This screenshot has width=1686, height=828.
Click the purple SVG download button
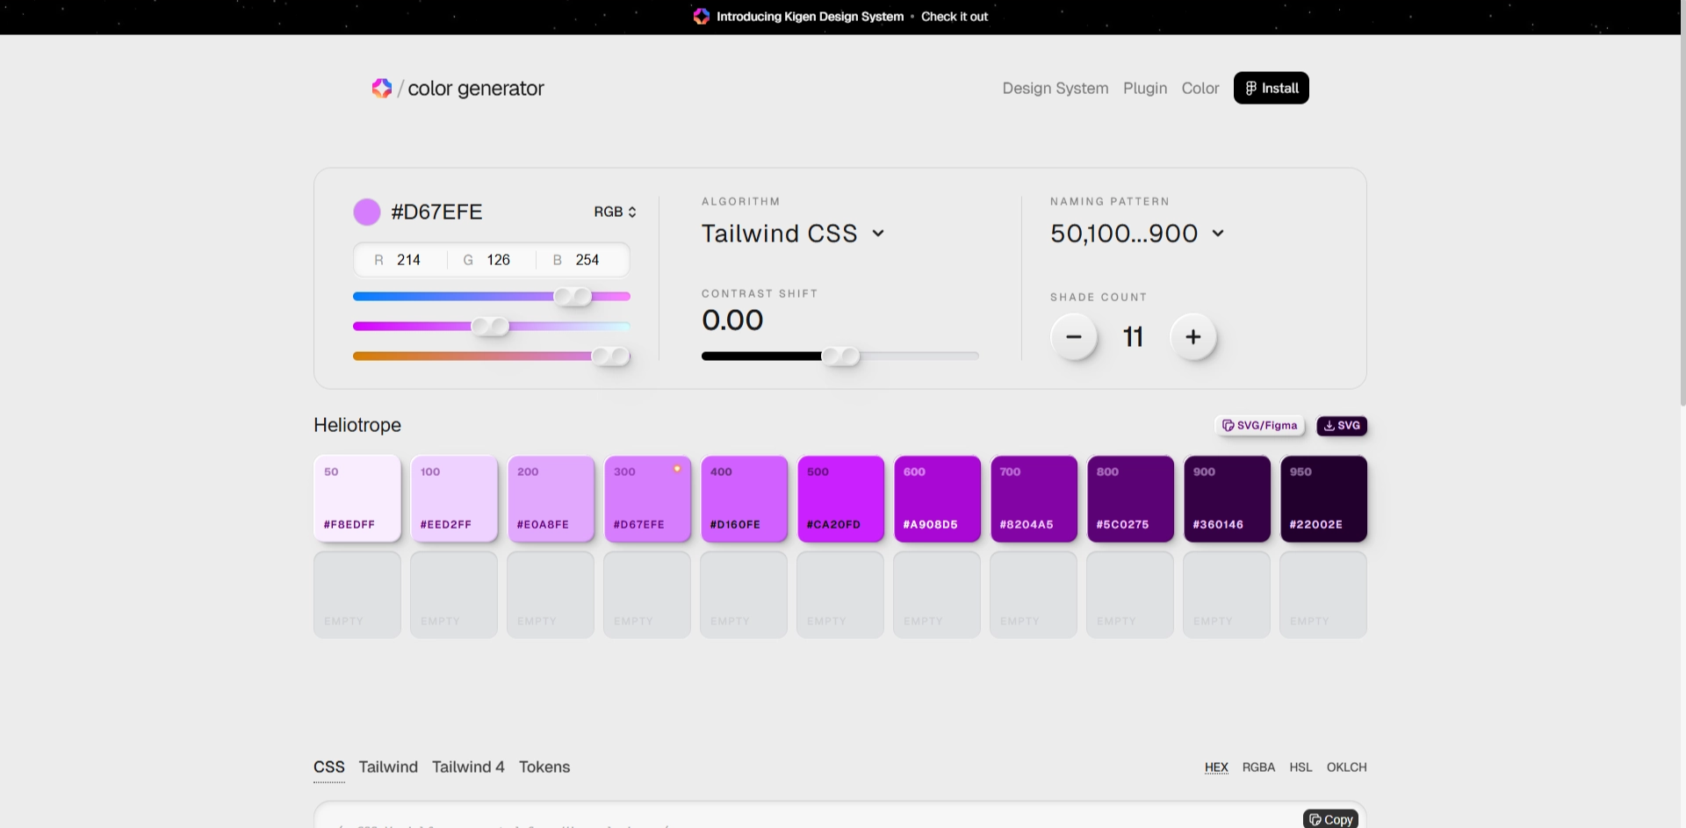coord(1342,426)
